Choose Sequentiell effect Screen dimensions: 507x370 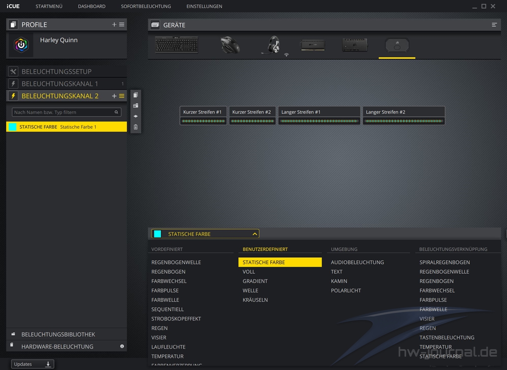click(x=168, y=309)
